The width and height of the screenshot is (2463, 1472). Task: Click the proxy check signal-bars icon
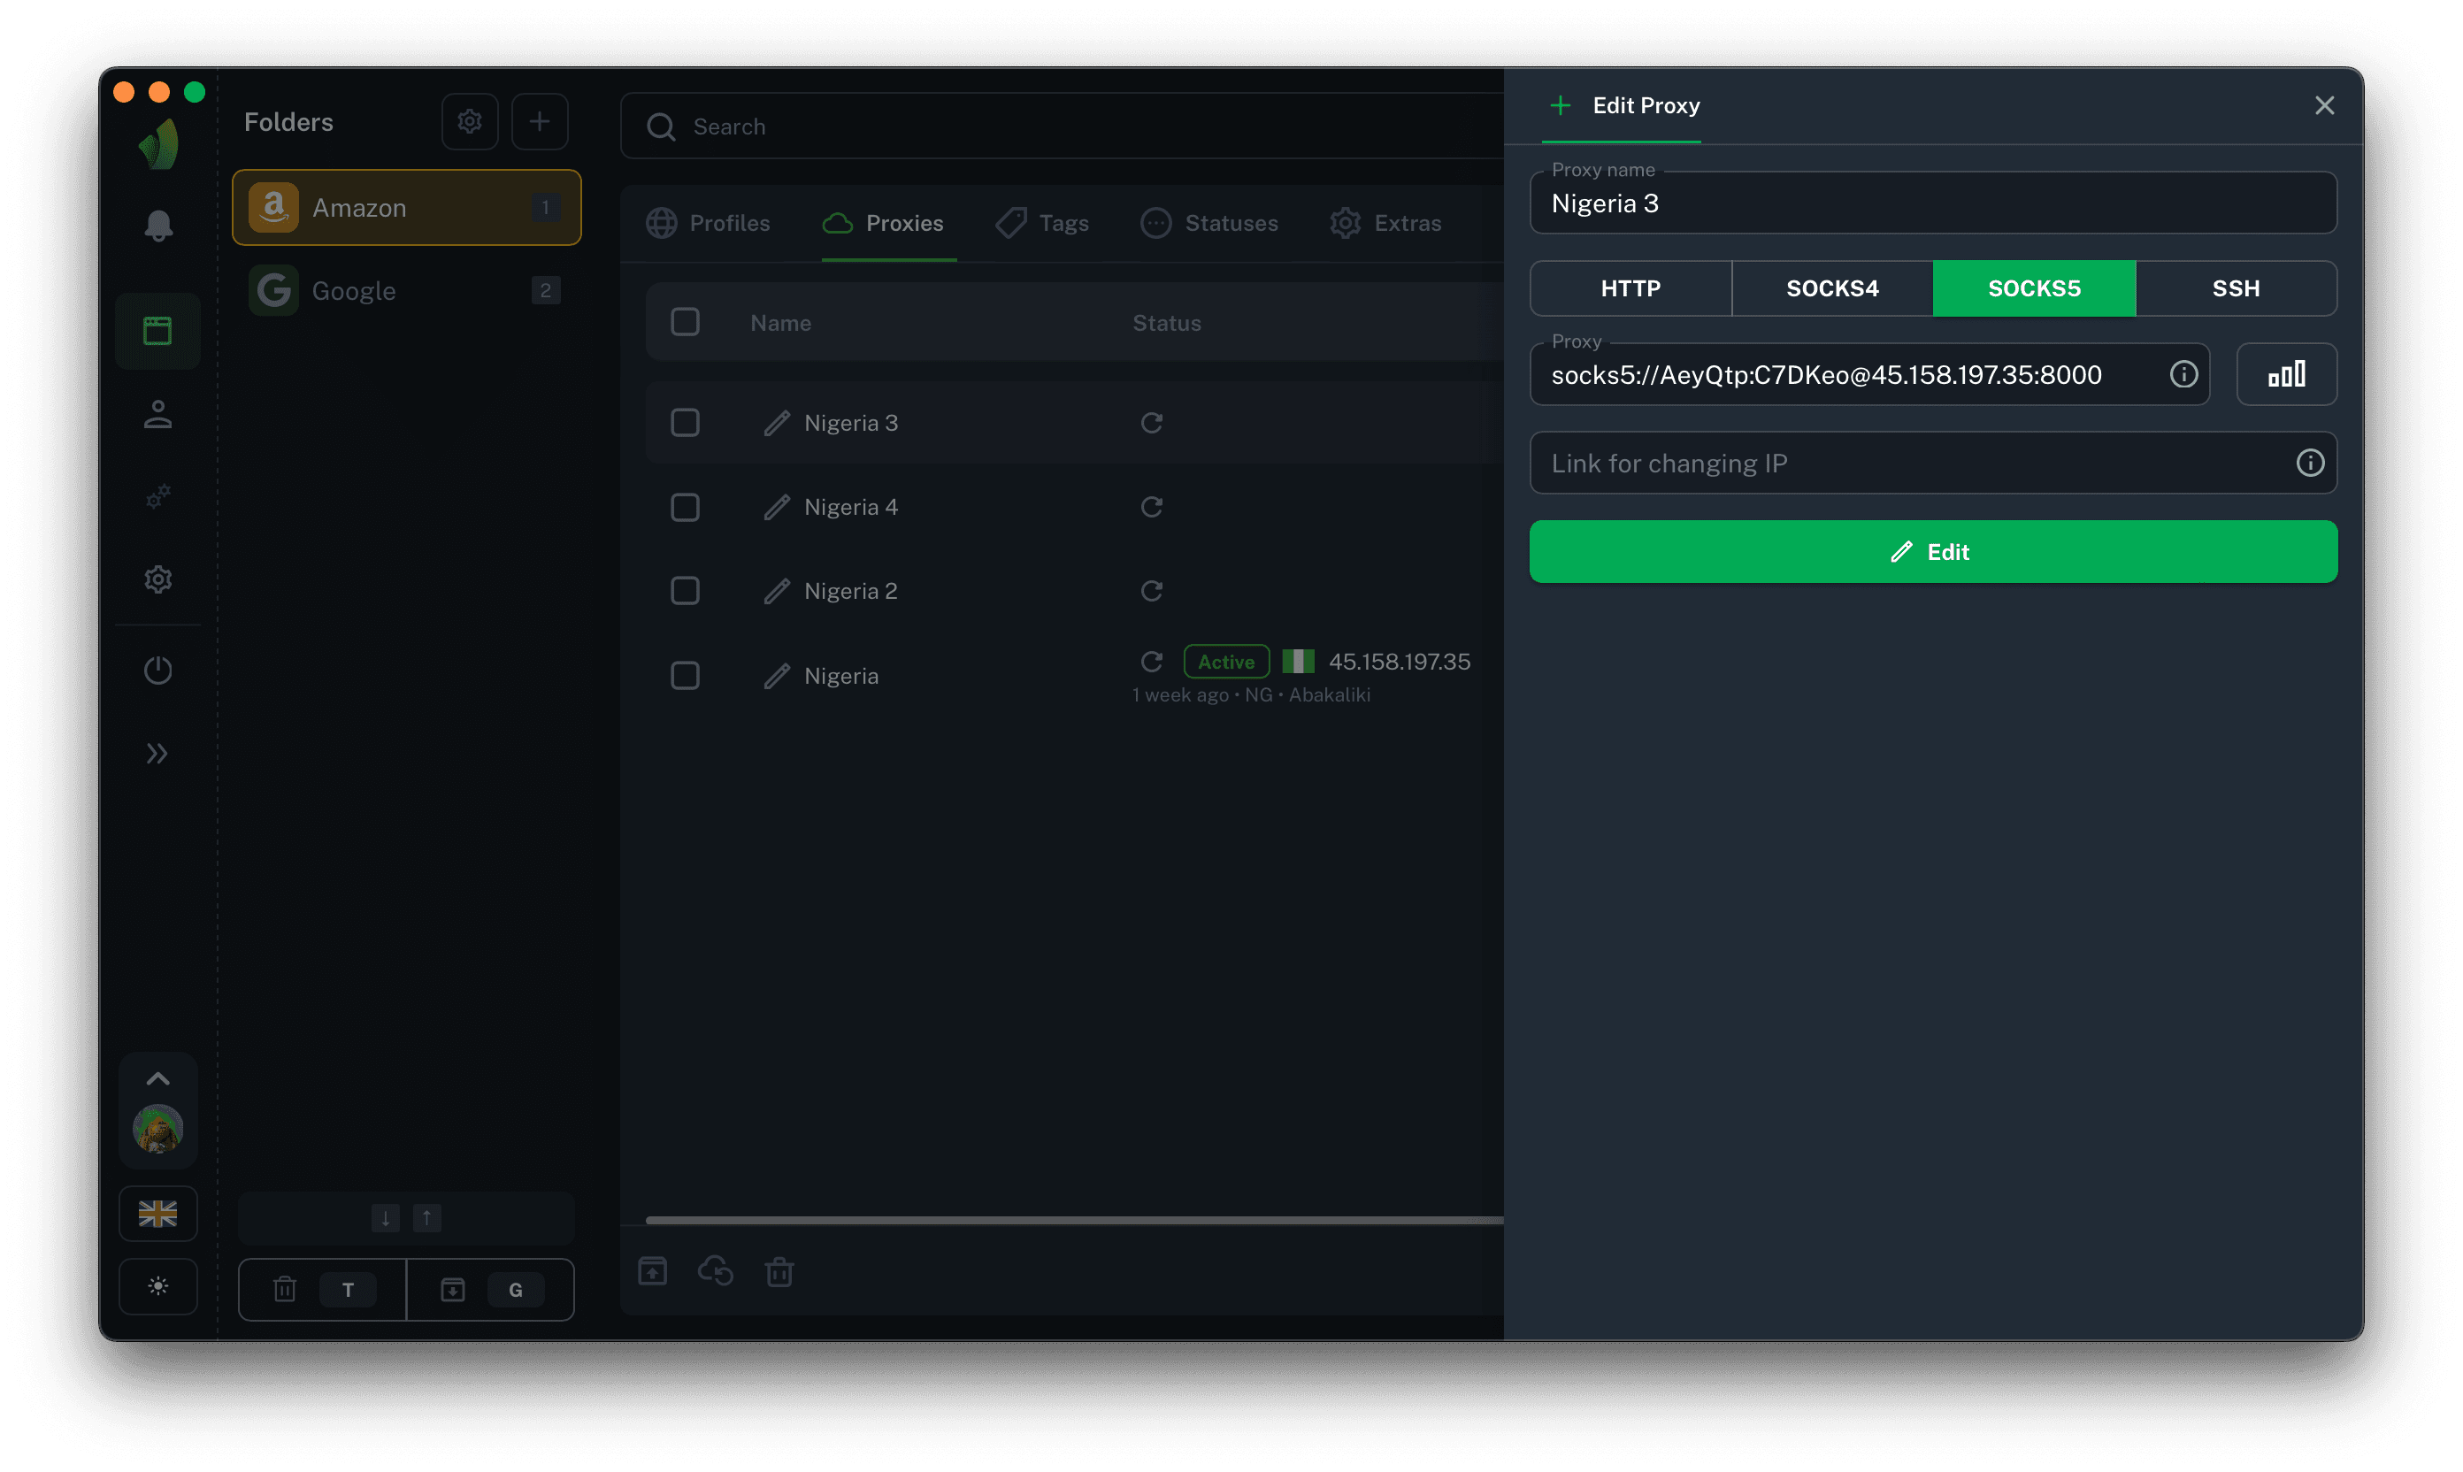click(x=2285, y=375)
